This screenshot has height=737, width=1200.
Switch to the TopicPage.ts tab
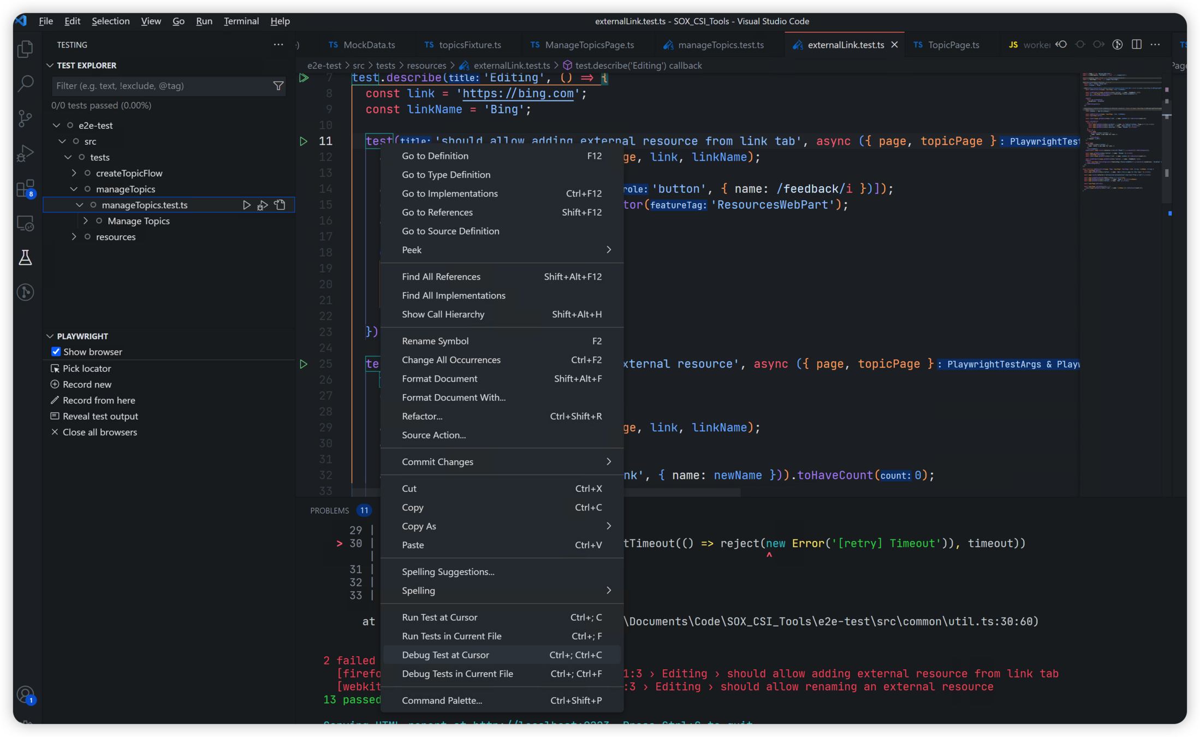[953, 45]
